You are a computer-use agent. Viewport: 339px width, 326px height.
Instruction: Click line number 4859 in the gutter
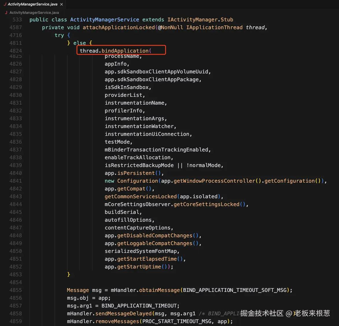click(16, 321)
